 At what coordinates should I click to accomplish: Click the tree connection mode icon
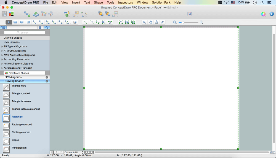click(36, 14)
